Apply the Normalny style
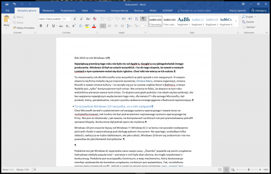271x174 pixels. pyautogui.click(x=155, y=21)
